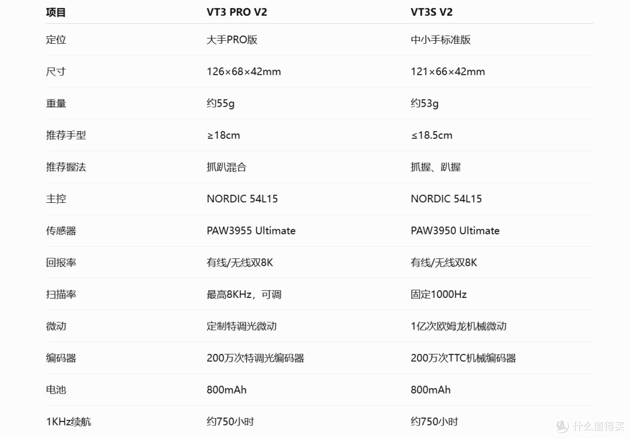Select the PAW3950 Ultimate sensor text
Viewport: 630px width, 439px height.
pos(455,230)
